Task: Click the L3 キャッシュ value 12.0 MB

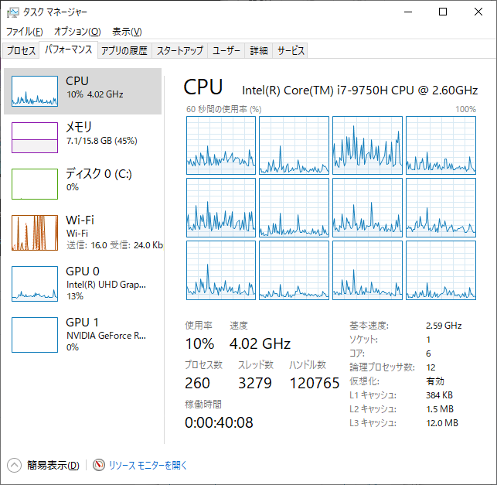Action: click(442, 423)
